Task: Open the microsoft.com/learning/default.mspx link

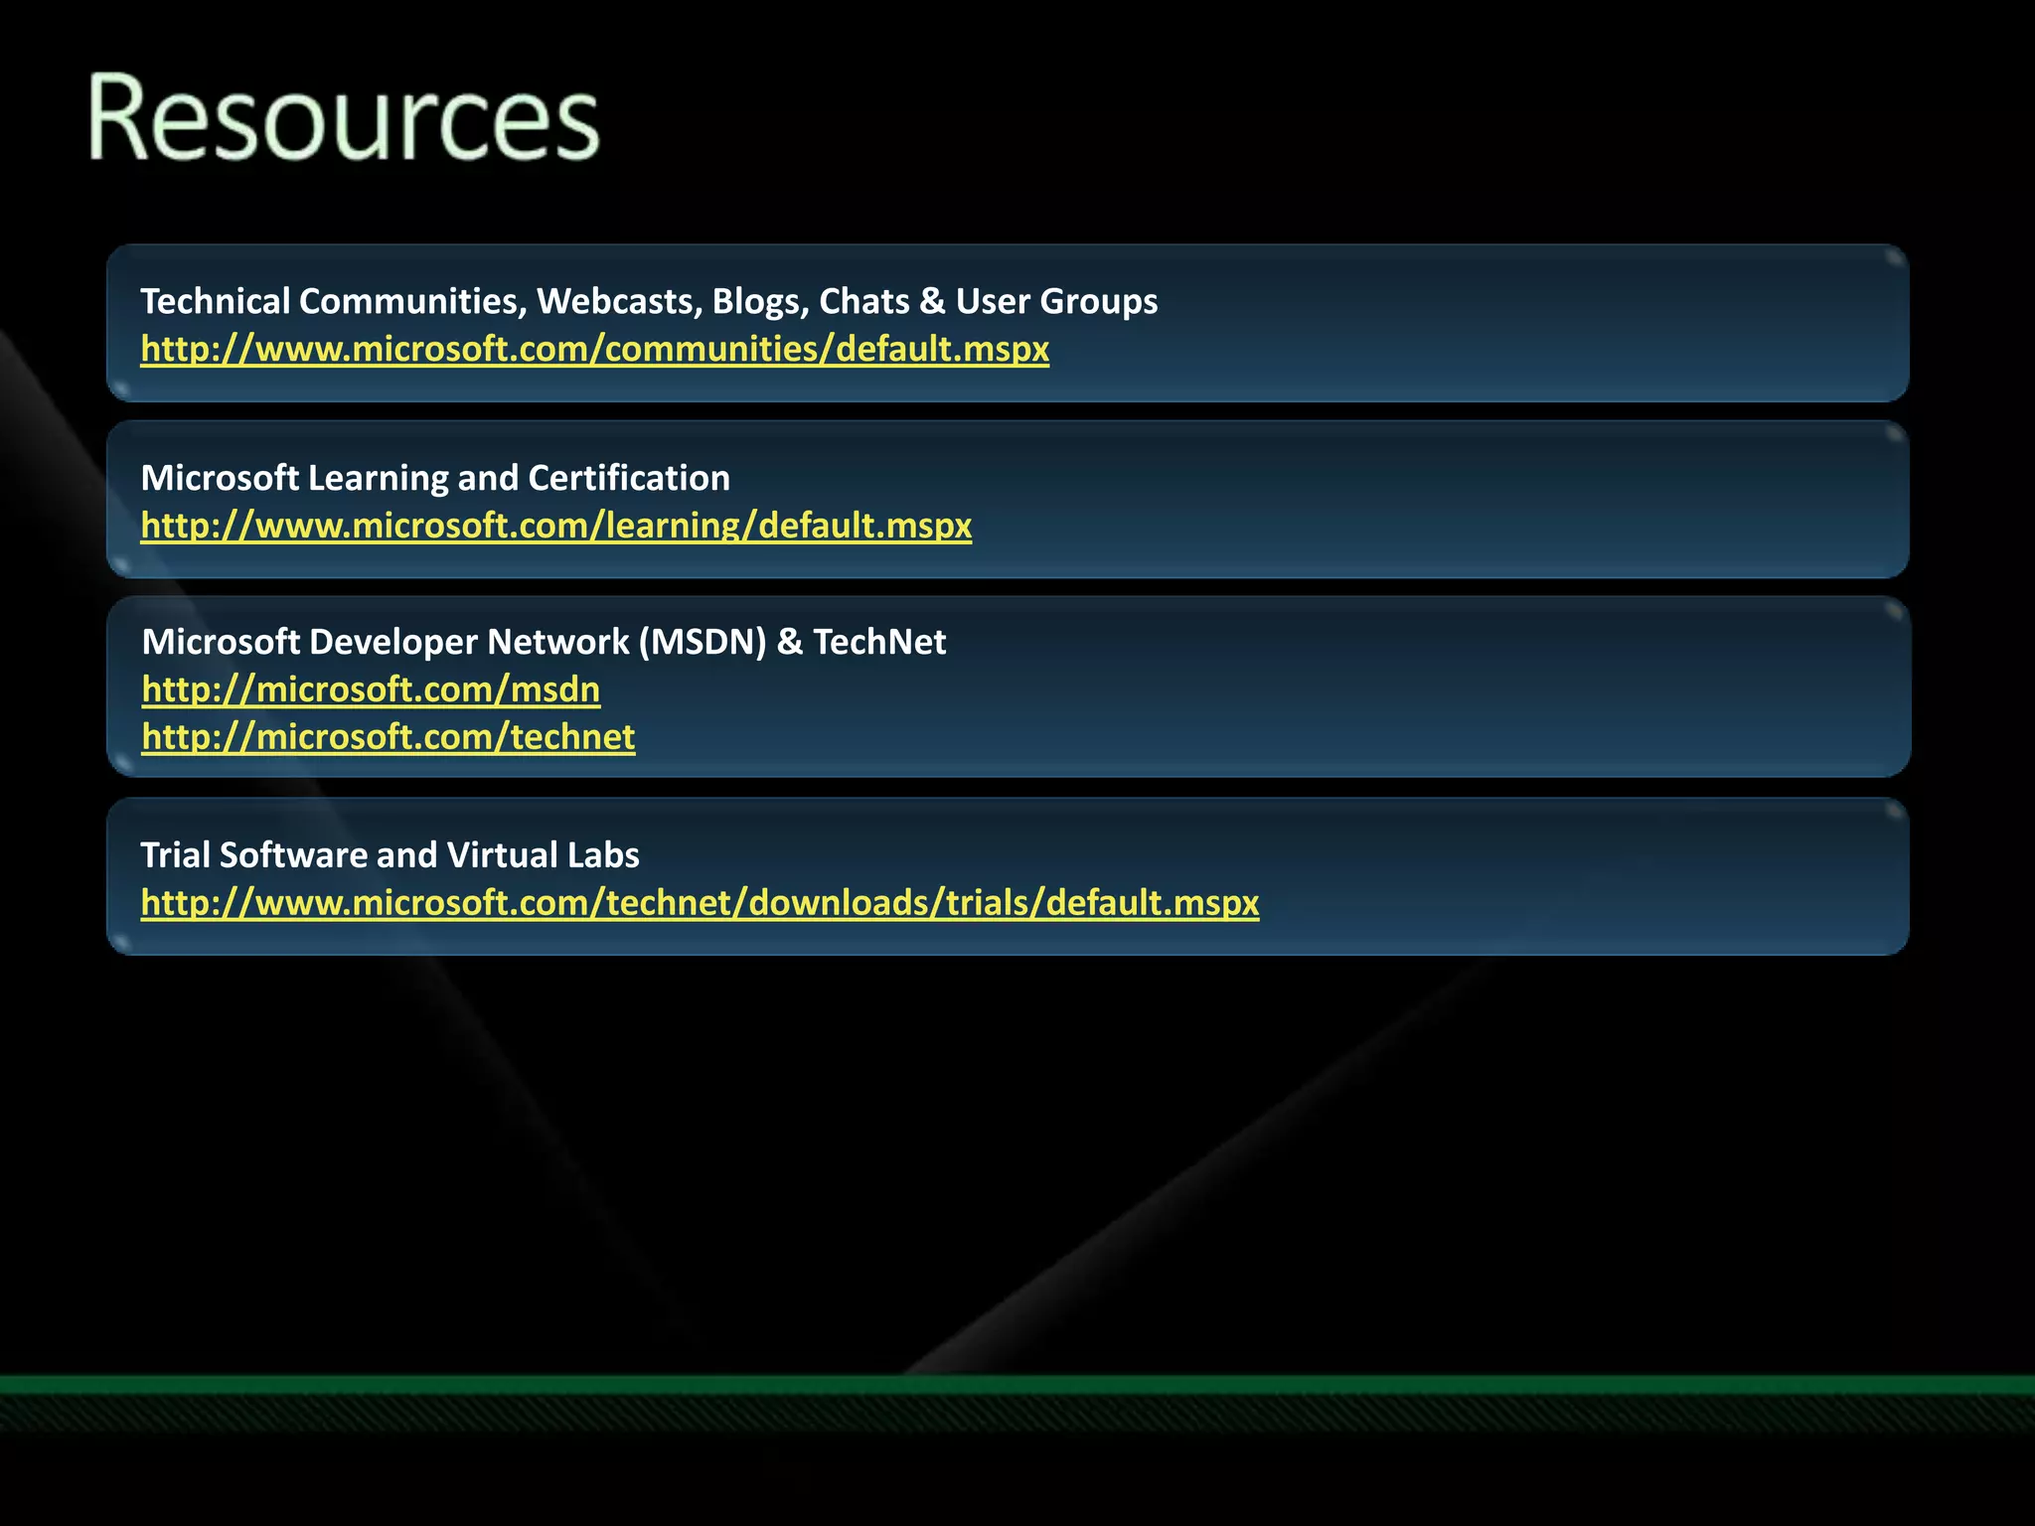Action: coord(556,526)
